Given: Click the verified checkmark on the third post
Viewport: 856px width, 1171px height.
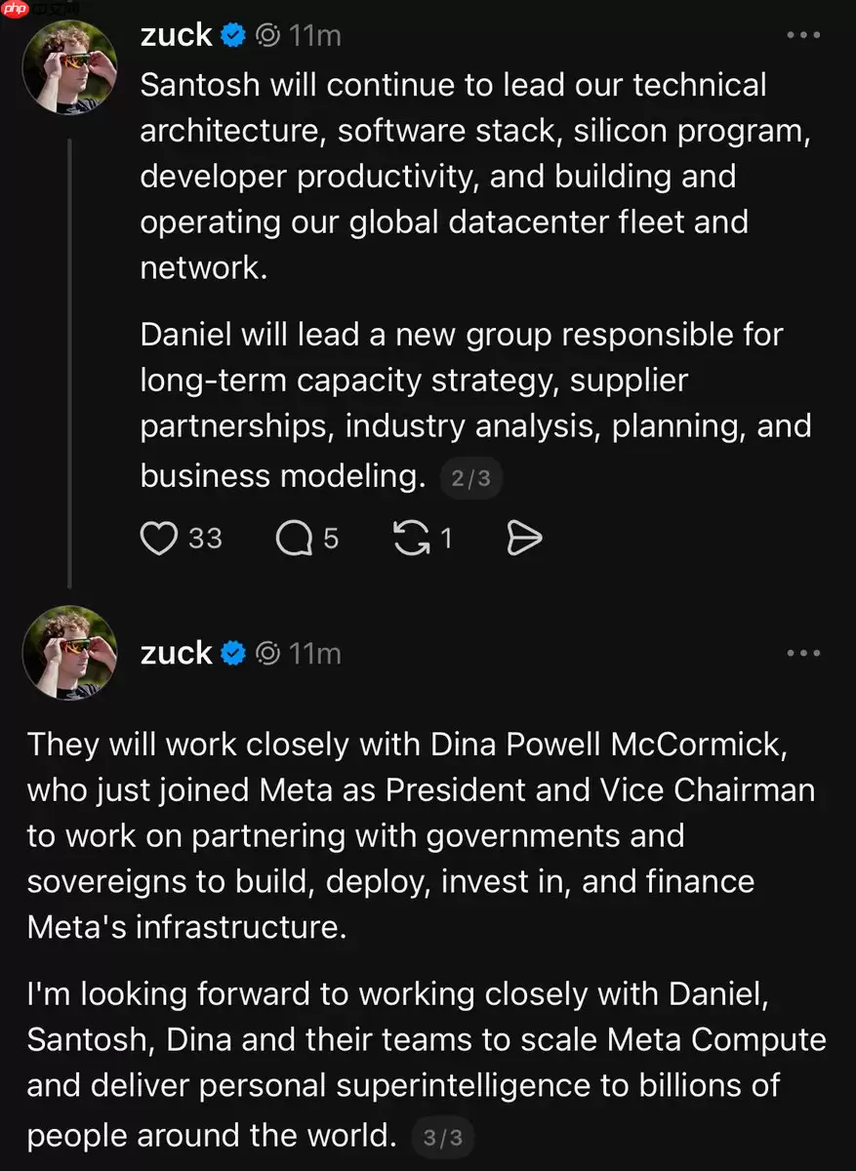Looking at the screenshot, I should (232, 653).
